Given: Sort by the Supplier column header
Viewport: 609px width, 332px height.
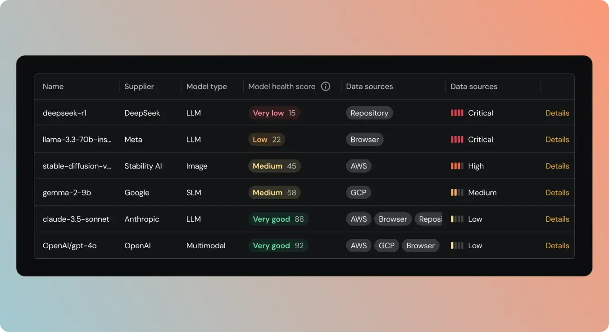Looking at the screenshot, I should pos(139,86).
